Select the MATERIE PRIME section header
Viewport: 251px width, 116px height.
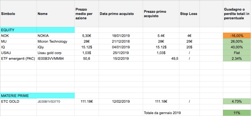coord(18,96)
